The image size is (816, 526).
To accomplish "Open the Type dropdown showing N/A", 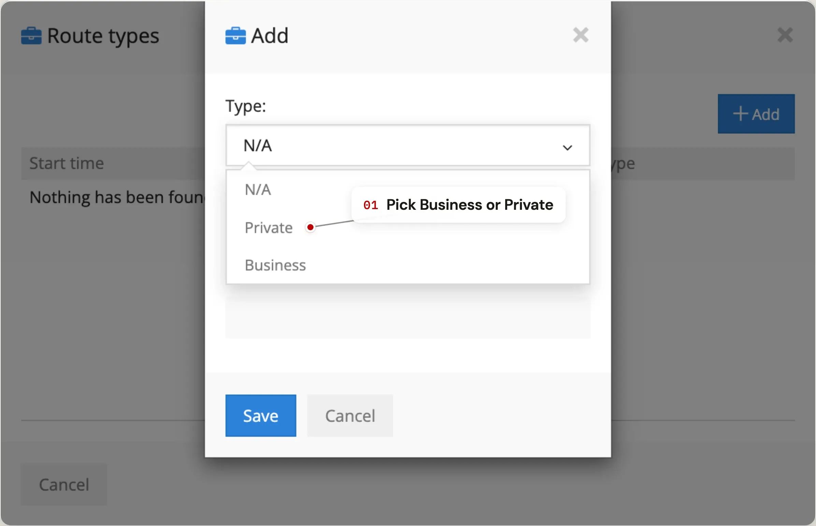I will pyautogui.click(x=407, y=146).
